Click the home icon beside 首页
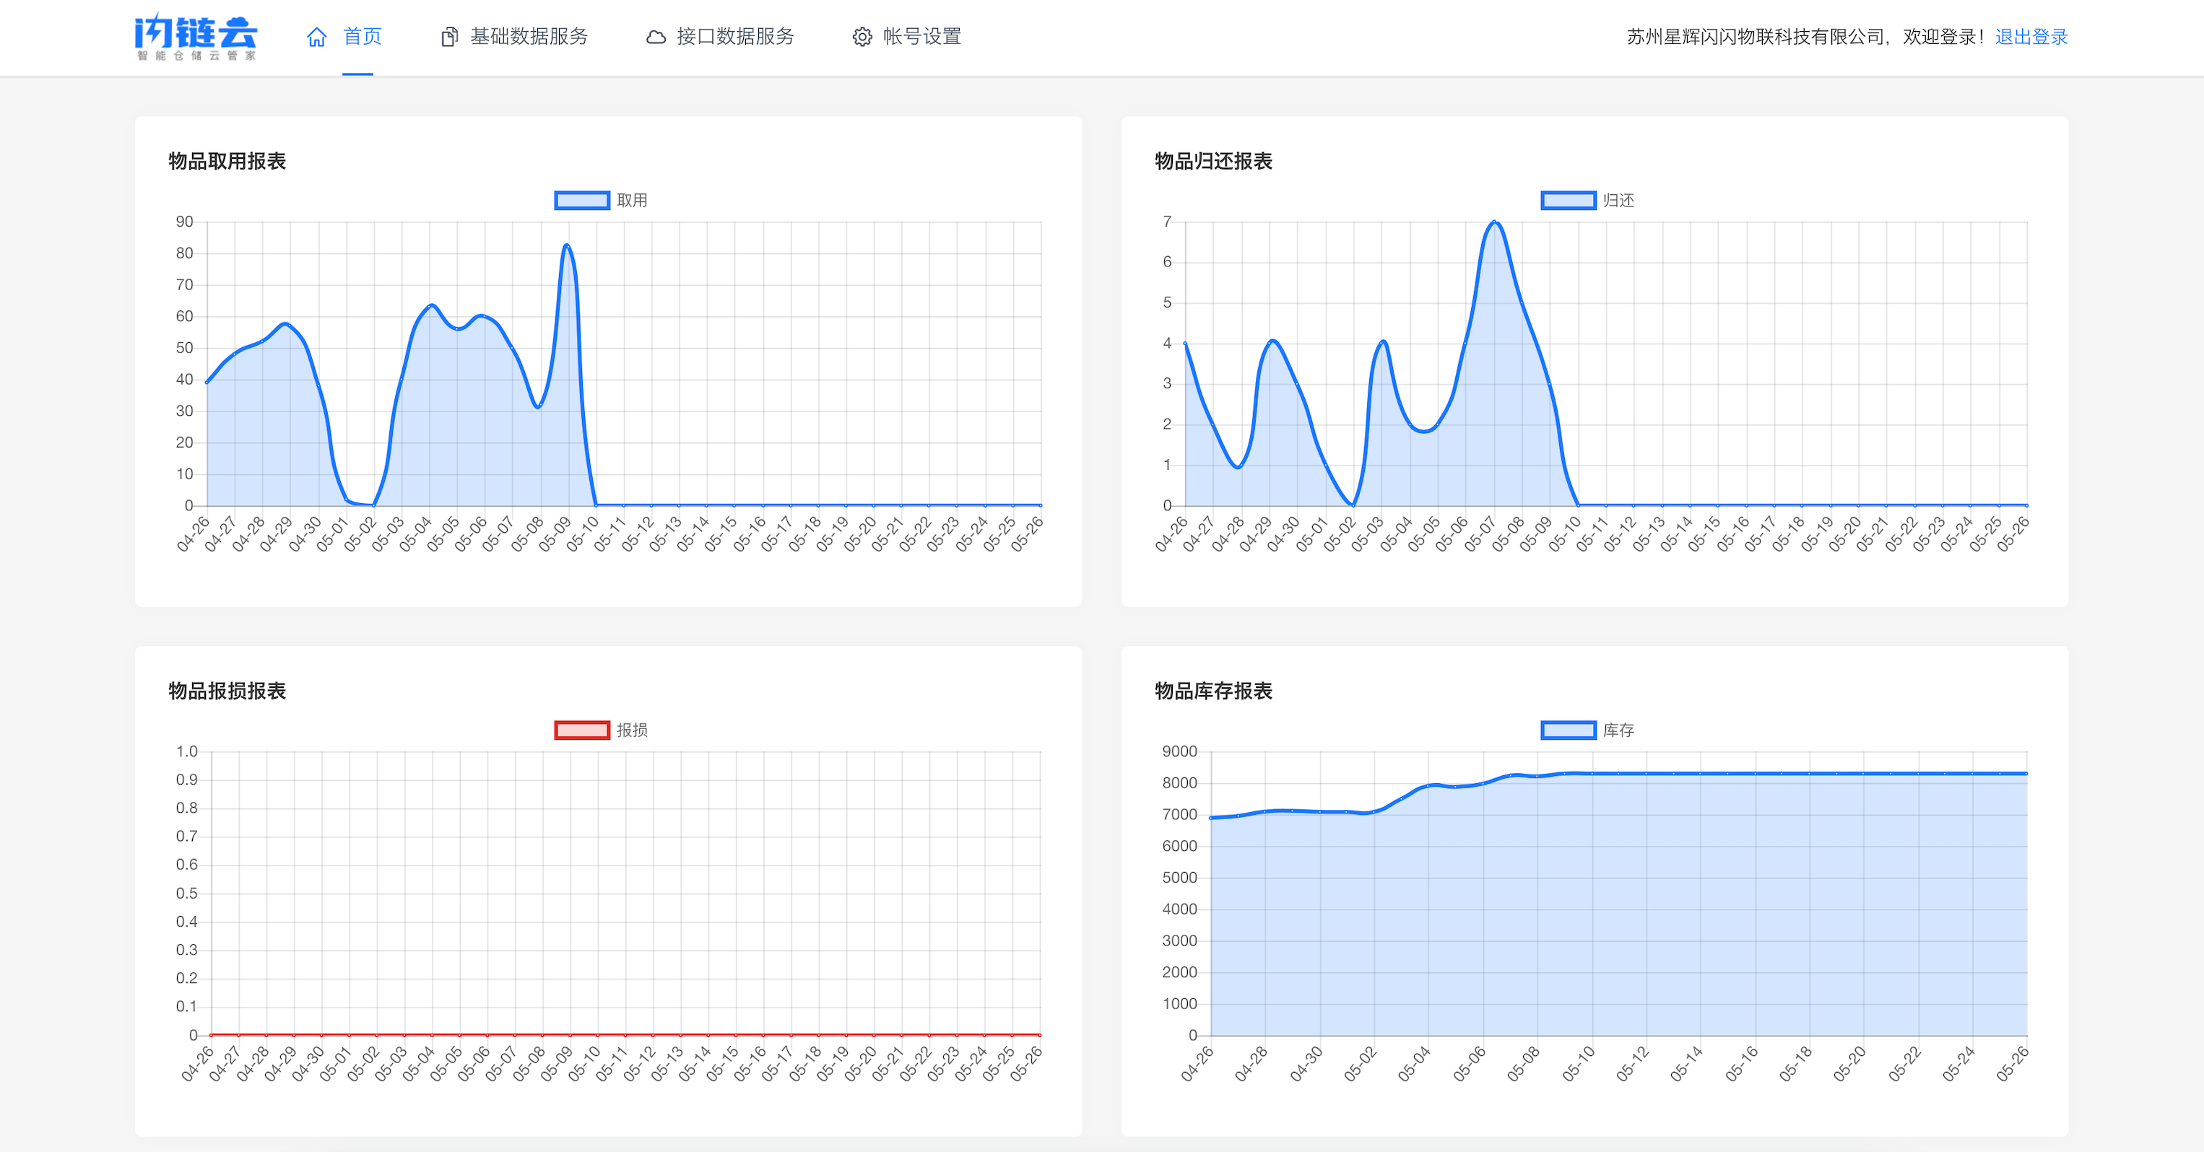The height and width of the screenshot is (1152, 2204). point(316,37)
